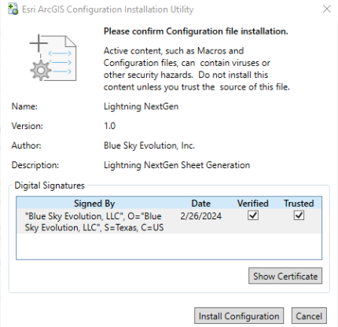Click the gear symbol on configuration graphic
The width and height of the screenshot is (338, 327).
(x=41, y=70)
